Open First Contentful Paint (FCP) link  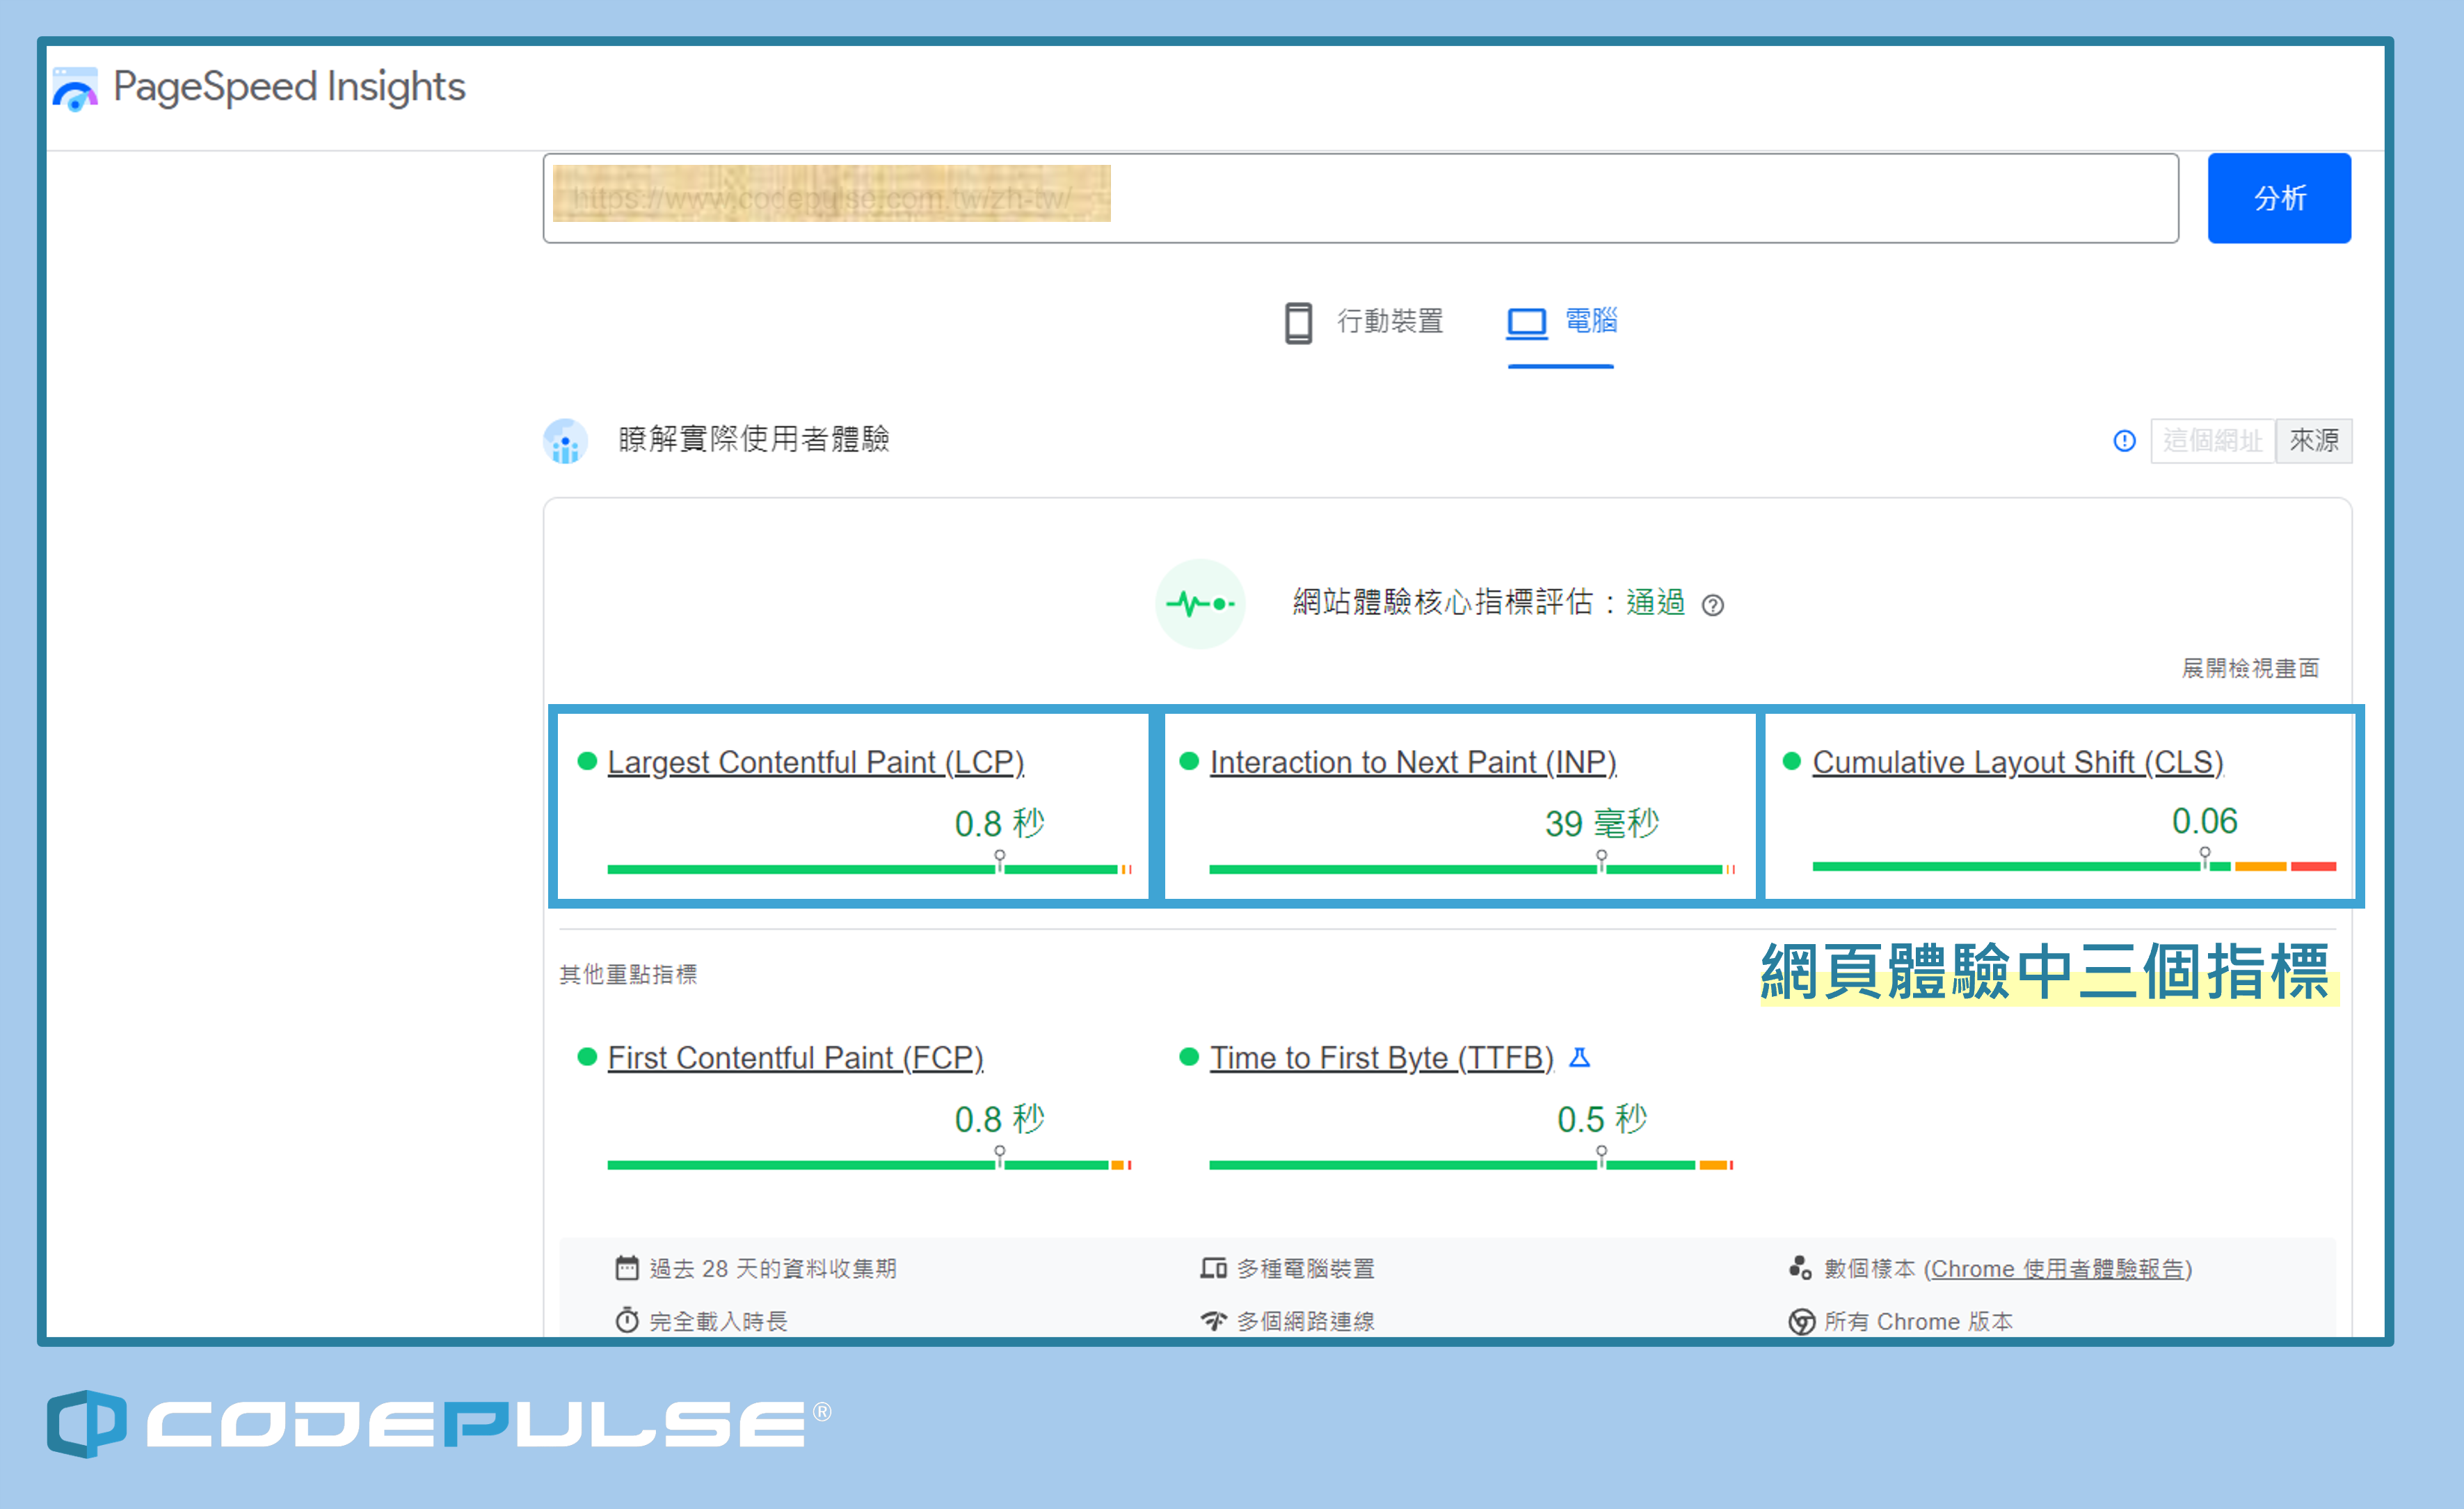(795, 1058)
